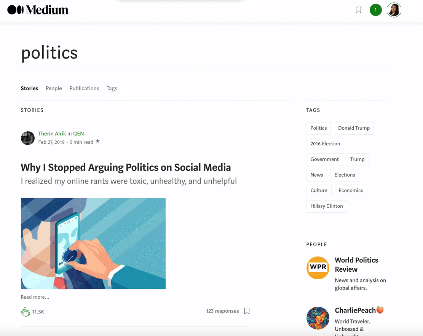Open the bookmarks list icon in header

point(359,10)
